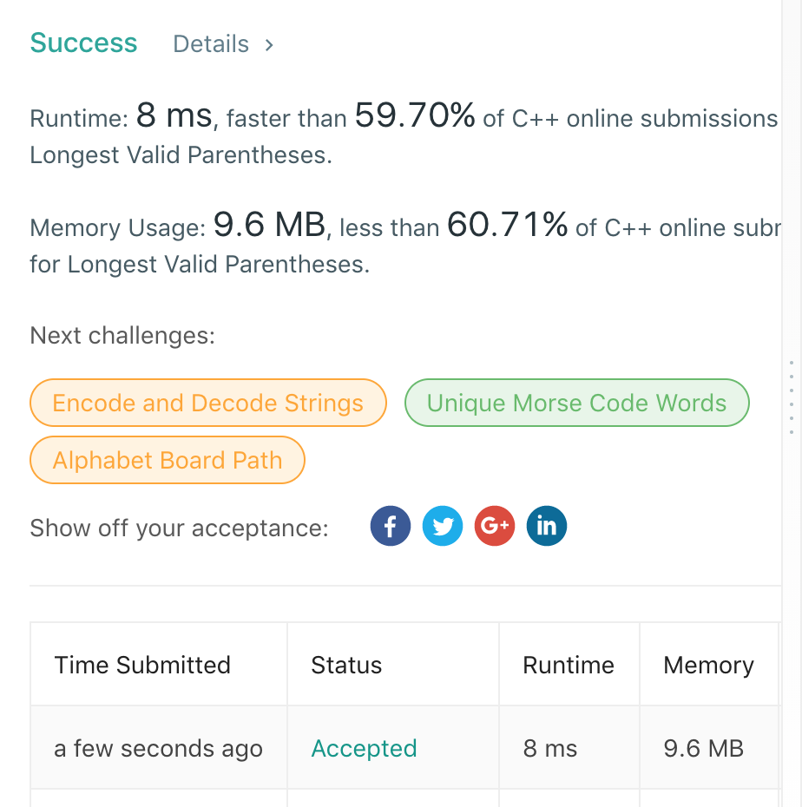The image size is (802, 807).
Task: Select the 'a few seconds ago' table cell
Action: pos(158,748)
